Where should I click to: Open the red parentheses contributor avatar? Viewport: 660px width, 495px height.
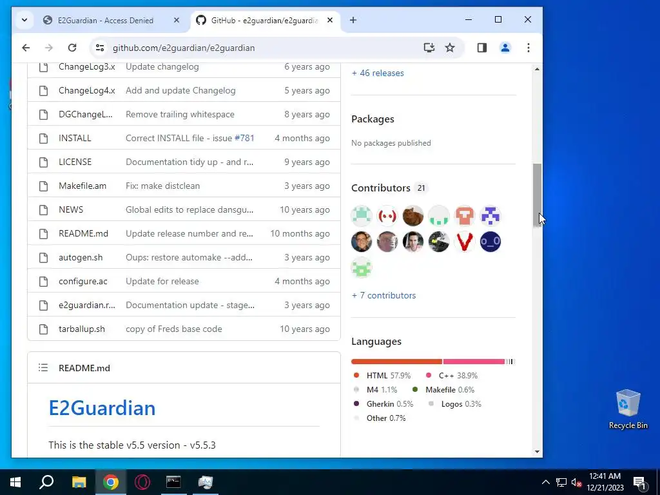point(387,216)
